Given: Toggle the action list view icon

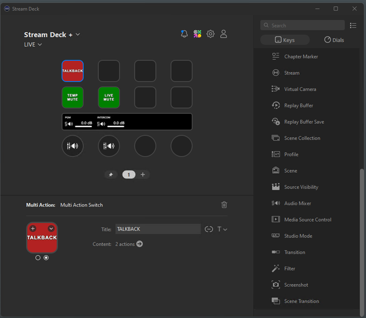Looking at the screenshot, I should coord(353,25).
